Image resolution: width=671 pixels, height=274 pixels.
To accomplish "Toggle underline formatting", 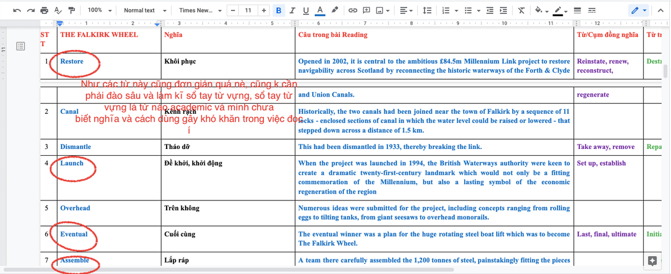I will 306,10.
